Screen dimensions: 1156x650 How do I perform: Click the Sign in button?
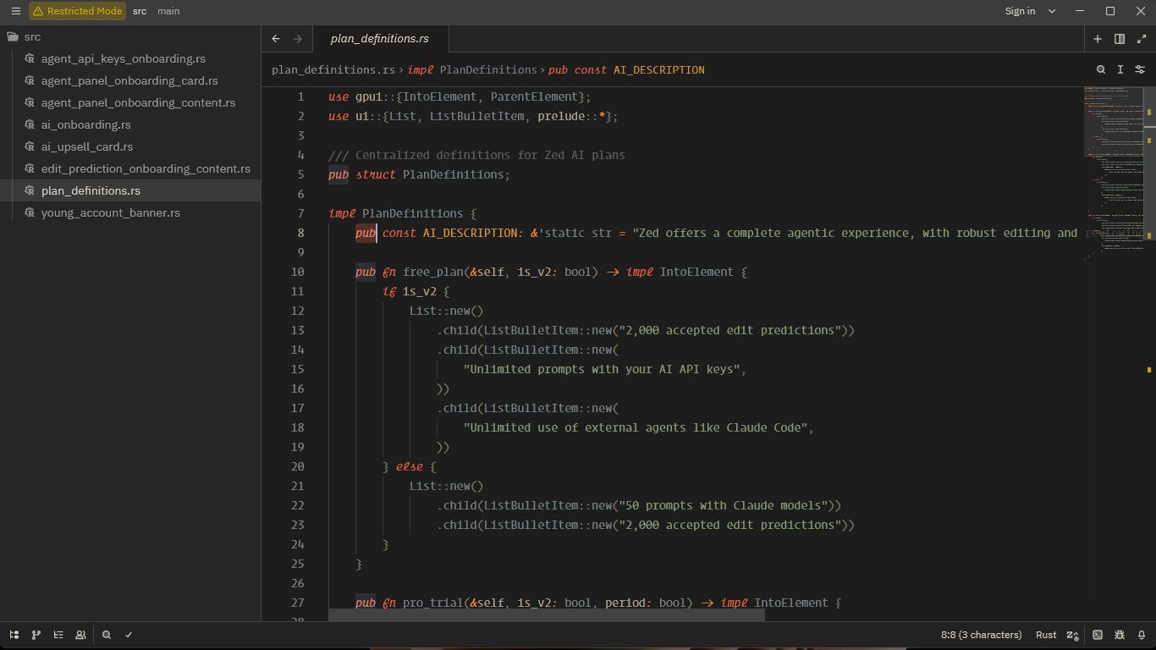[x=1020, y=11]
